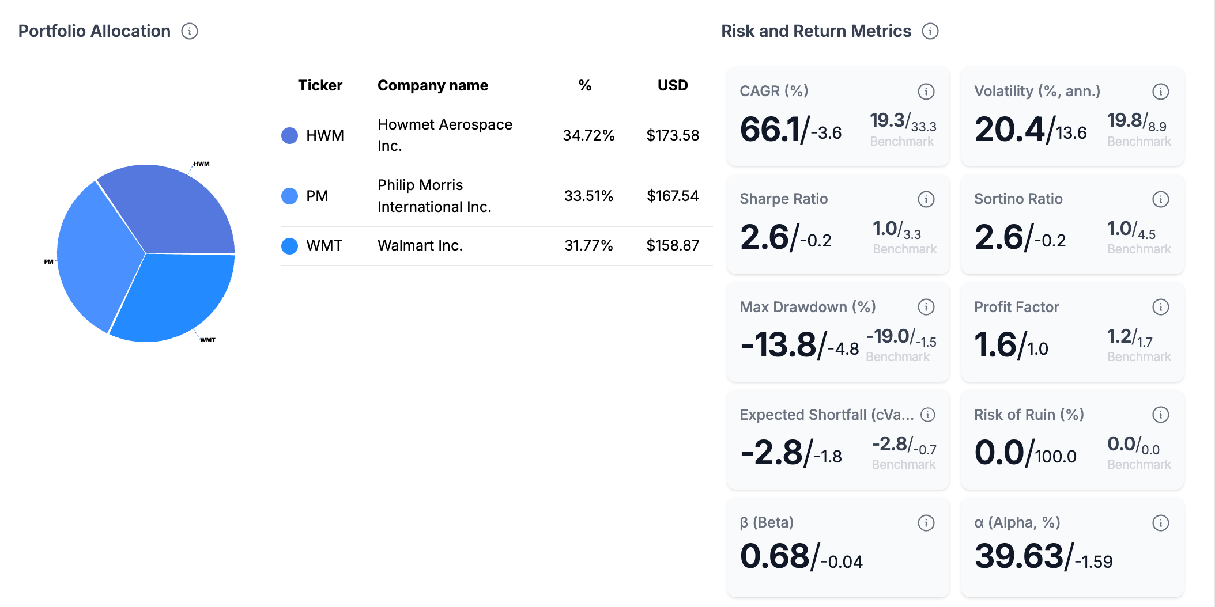Click the Profit Factor info icon
Image resolution: width=1215 pixels, height=607 pixels.
point(1160,307)
